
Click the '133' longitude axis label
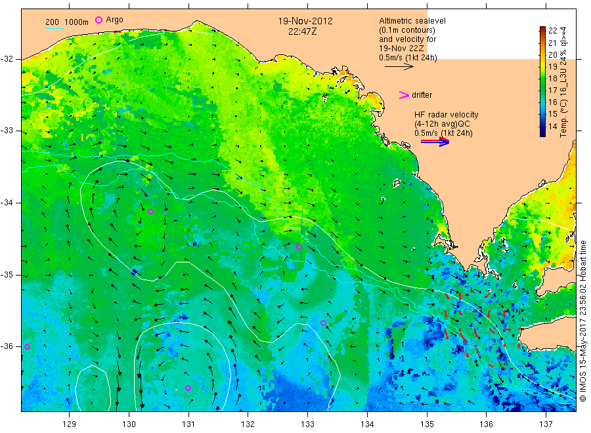(307, 424)
